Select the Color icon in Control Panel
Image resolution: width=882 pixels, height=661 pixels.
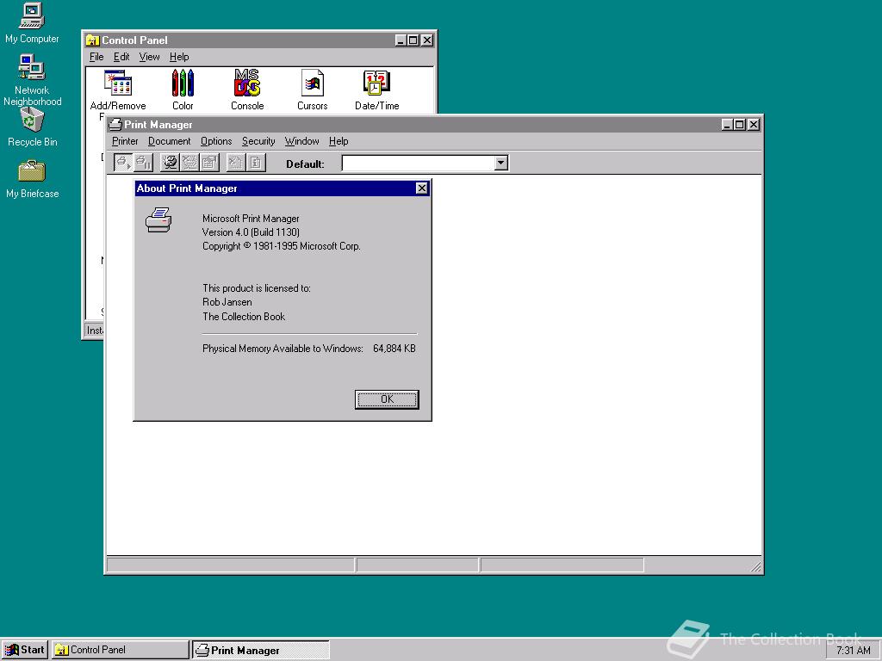click(x=183, y=90)
